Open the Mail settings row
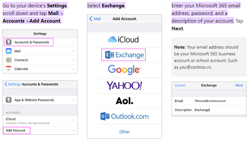This screenshot has height=143, width=250. [40, 51]
